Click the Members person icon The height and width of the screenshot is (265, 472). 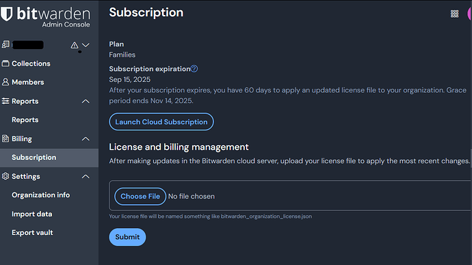click(5, 82)
